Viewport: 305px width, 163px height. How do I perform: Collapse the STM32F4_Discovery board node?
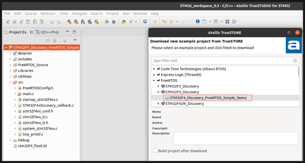pos(158,92)
